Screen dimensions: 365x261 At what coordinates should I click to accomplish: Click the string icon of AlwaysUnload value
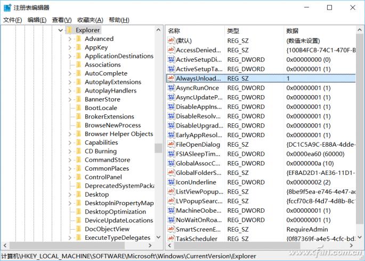coord(171,78)
